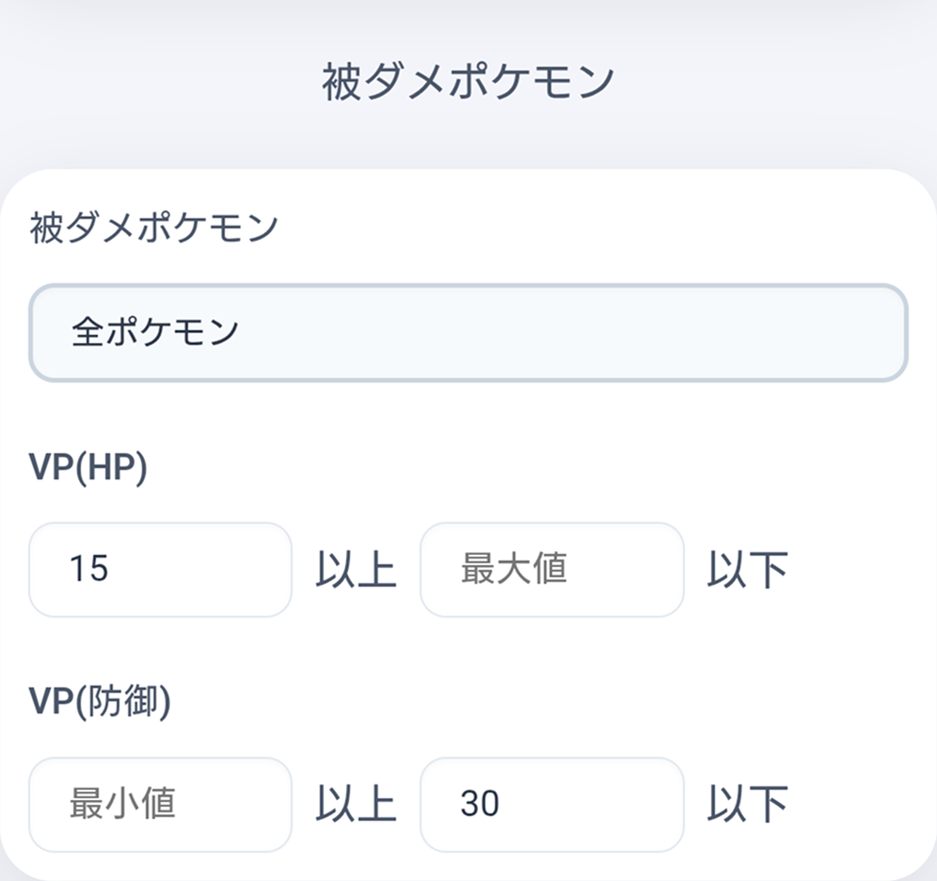This screenshot has width=937, height=881.
Task: Click the 以上 text in VP(防御) row
Action: click(356, 806)
